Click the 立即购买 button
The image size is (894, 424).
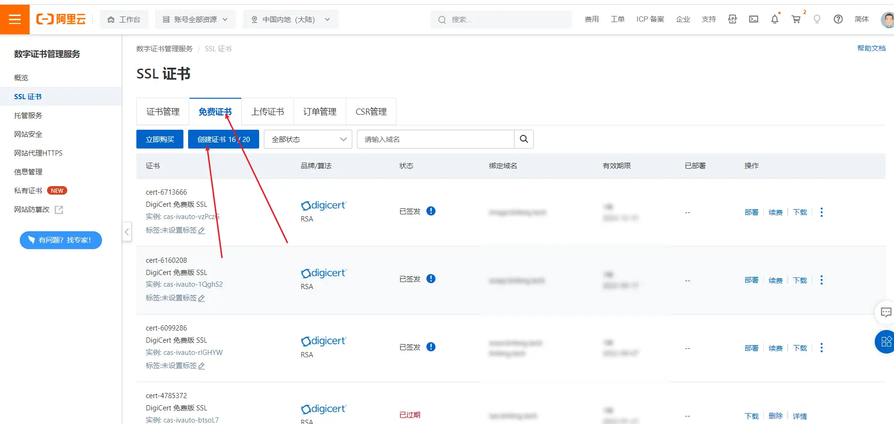[x=160, y=139]
